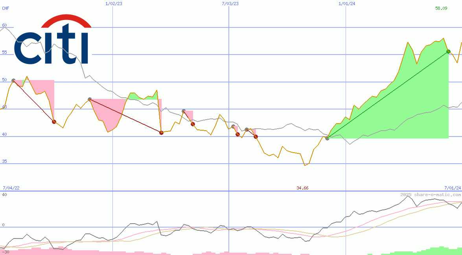This screenshot has height=255, width=462.
Task: Click the 60 price axis label
Action: (4, 25)
